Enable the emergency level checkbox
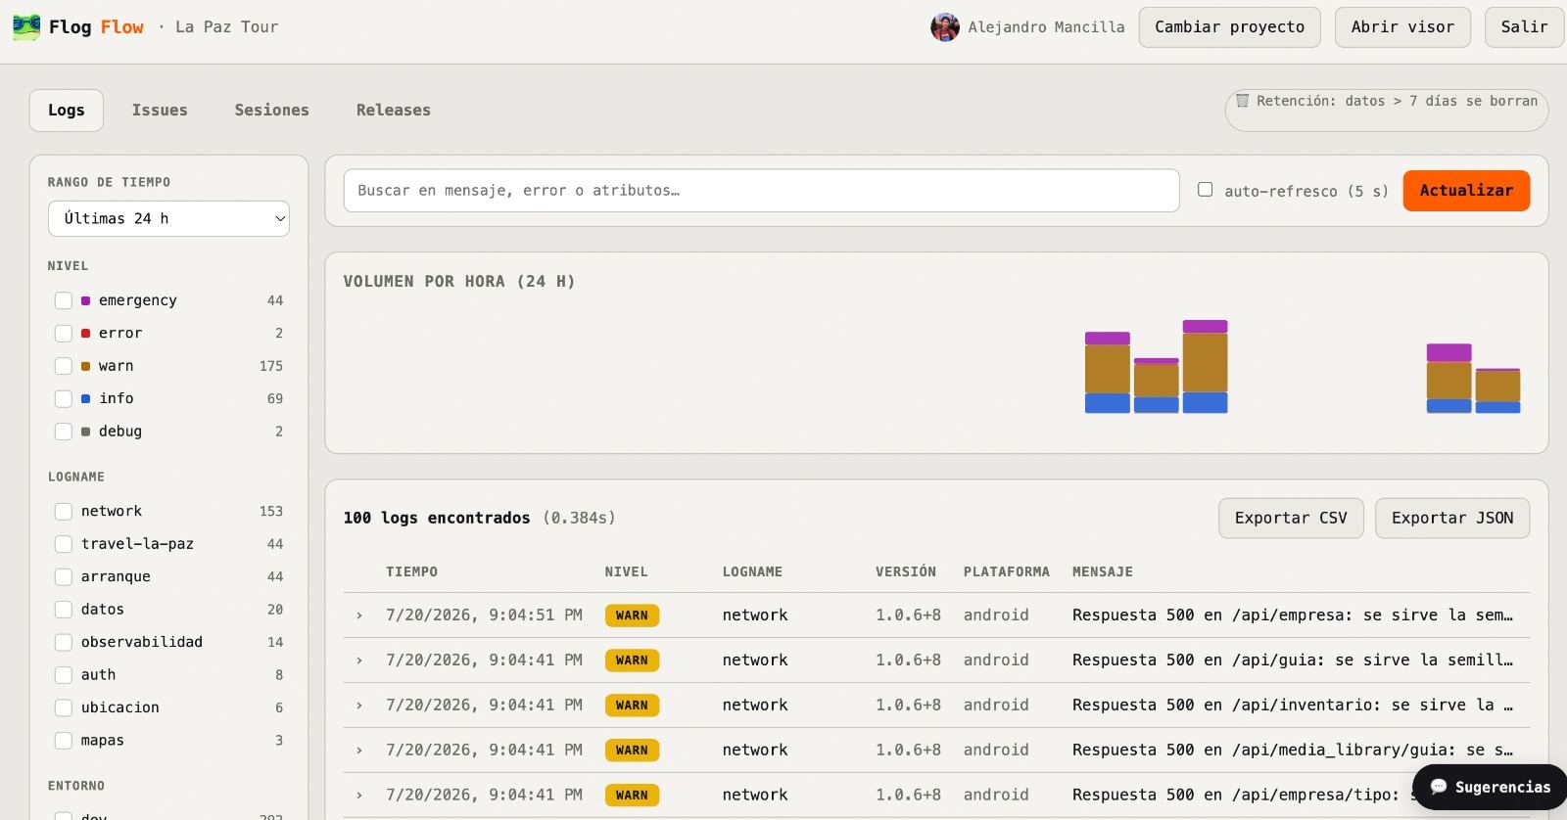 point(64,300)
